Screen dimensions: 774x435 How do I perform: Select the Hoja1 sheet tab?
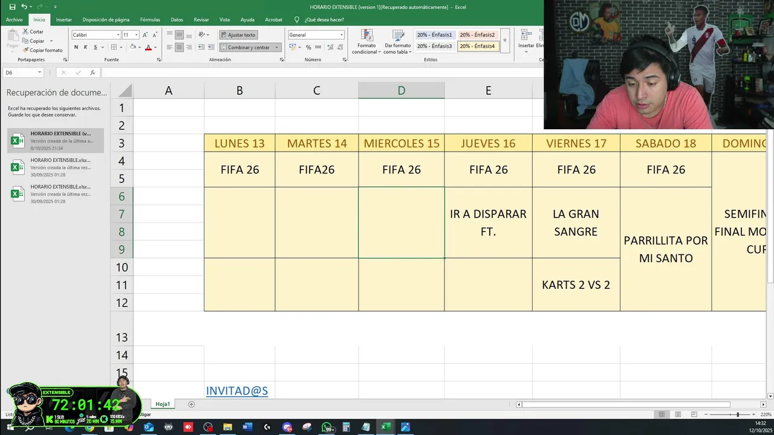pyautogui.click(x=163, y=404)
